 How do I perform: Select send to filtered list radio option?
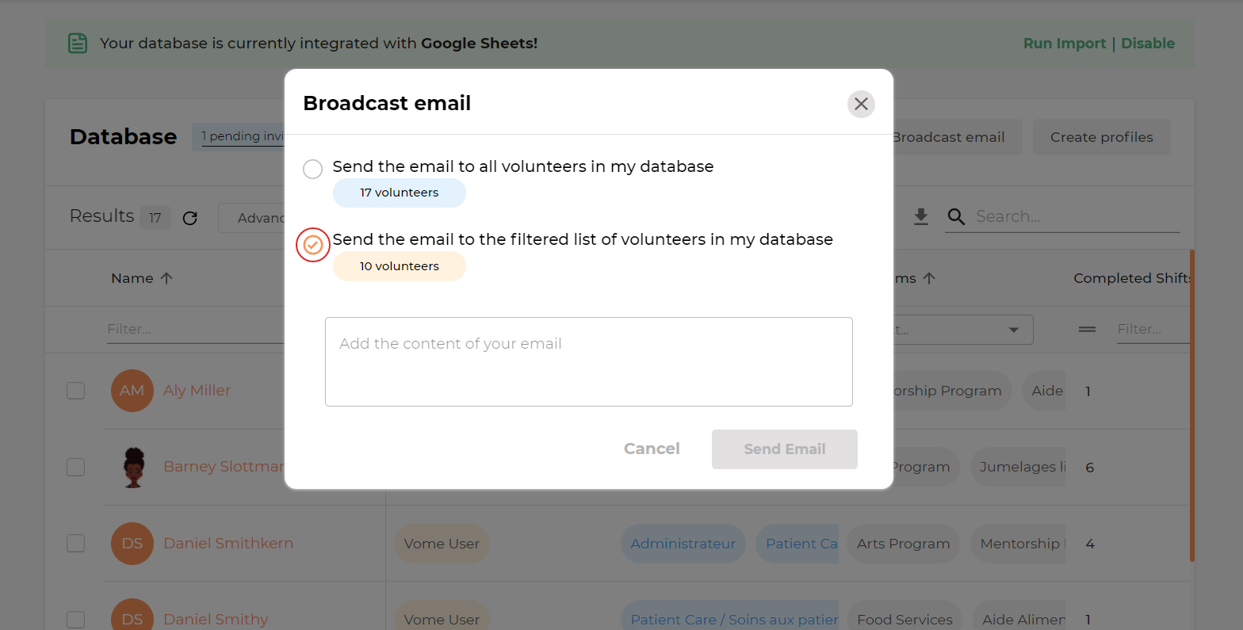click(x=313, y=245)
